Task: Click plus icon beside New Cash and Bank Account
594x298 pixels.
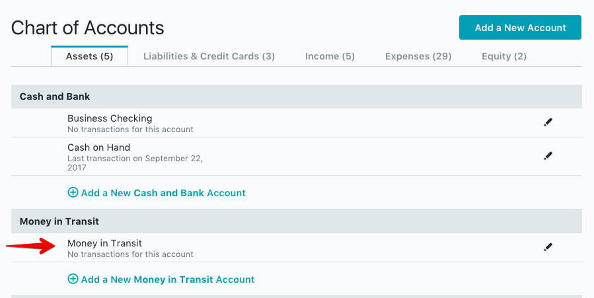Action: [x=73, y=193]
